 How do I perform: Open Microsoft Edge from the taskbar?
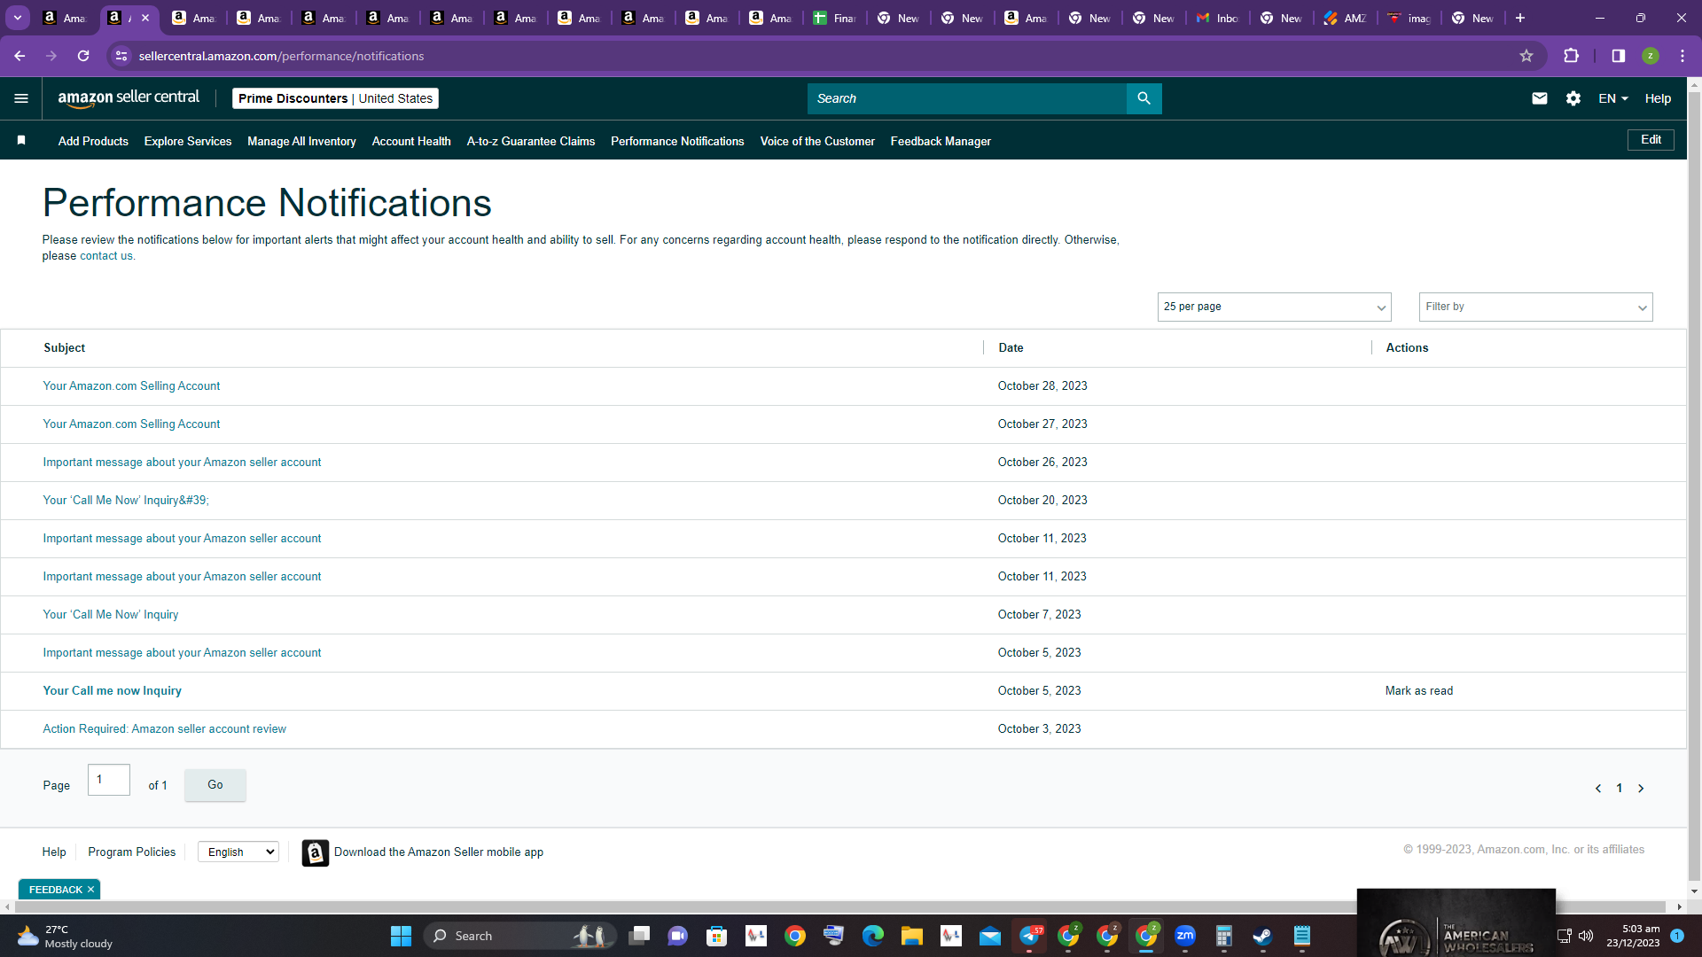873,936
